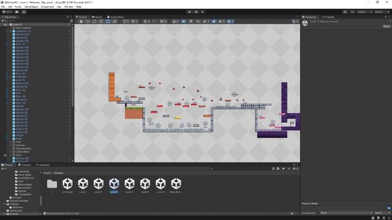Click the Step forward button
The height and width of the screenshot is (220, 392).
pyautogui.click(x=203, y=12)
